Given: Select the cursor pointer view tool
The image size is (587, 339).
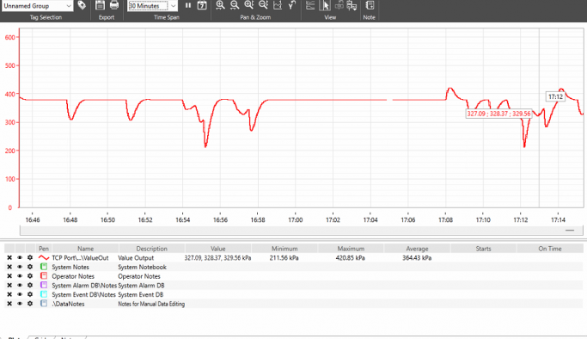Looking at the screenshot, I should tap(326, 5).
